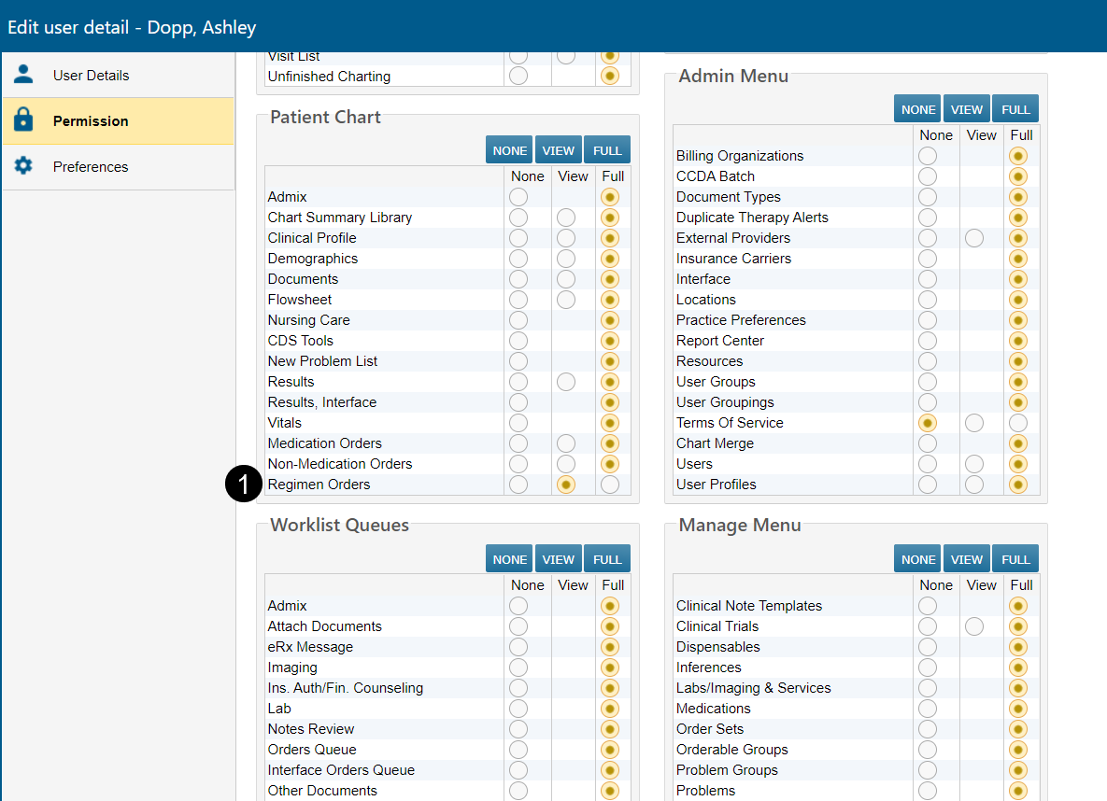Viewport: 1107px width, 801px height.
Task: Set External Providers to View
Action: [x=974, y=238]
